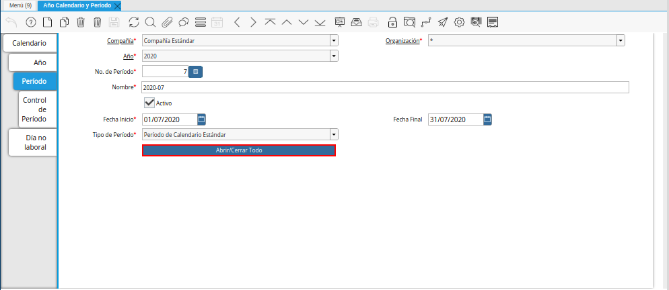Click the Abrir/Cerrar Todo button
Screen dimensions: 669x290
239,150
